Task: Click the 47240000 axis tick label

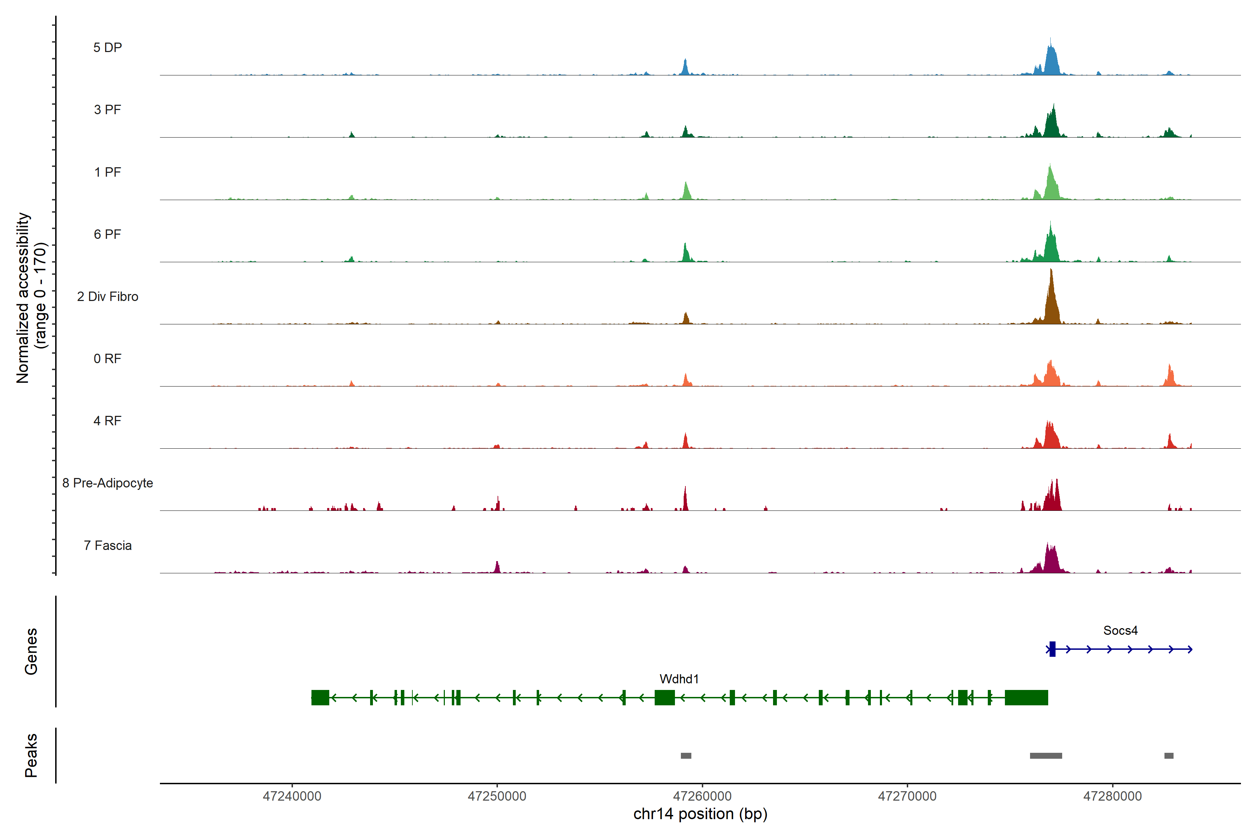Action: (x=292, y=796)
